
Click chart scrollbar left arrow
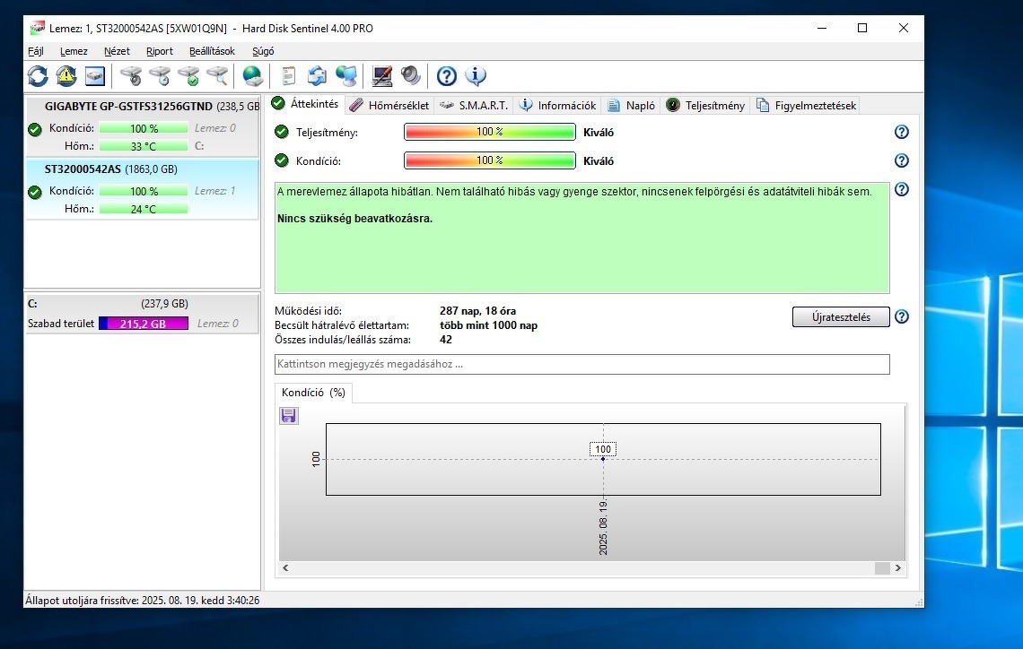[x=285, y=568]
